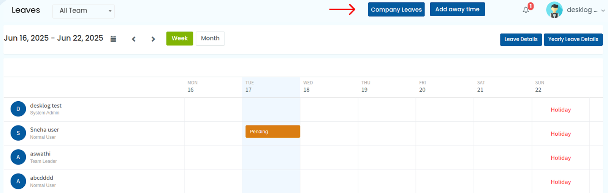Expand the All Team dropdown
Image resolution: width=608 pixels, height=193 pixels.
click(x=84, y=11)
